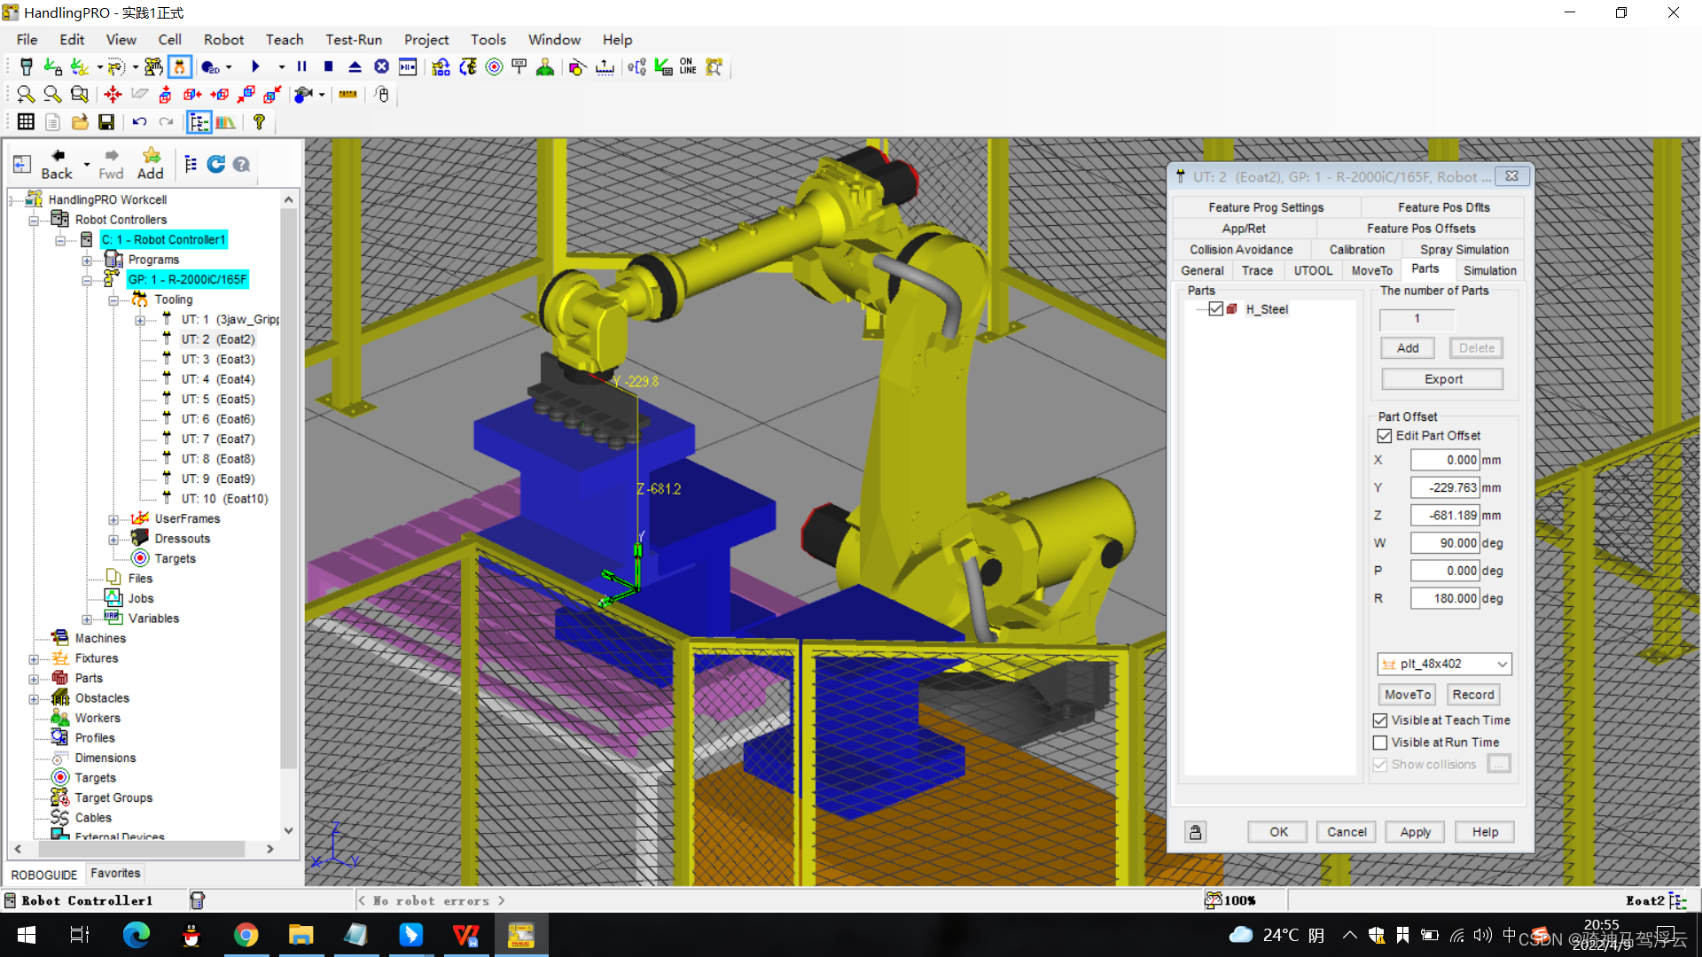Click the target bullseye toolbar icon
This screenshot has width=1702, height=957.
[x=495, y=67]
